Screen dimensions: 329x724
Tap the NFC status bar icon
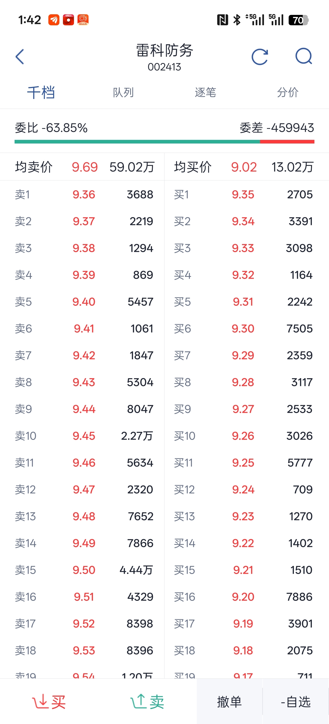(222, 20)
